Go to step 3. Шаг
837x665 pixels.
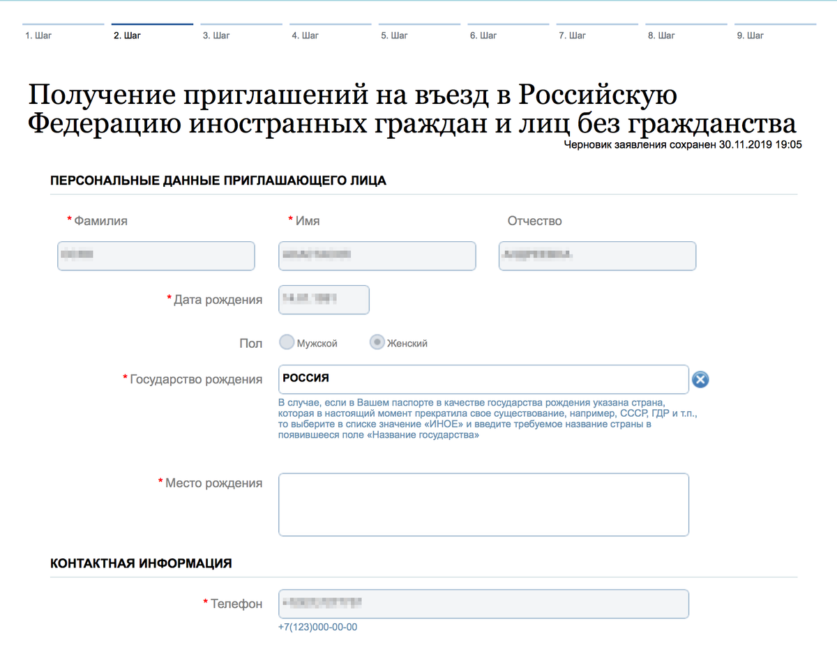point(241,31)
